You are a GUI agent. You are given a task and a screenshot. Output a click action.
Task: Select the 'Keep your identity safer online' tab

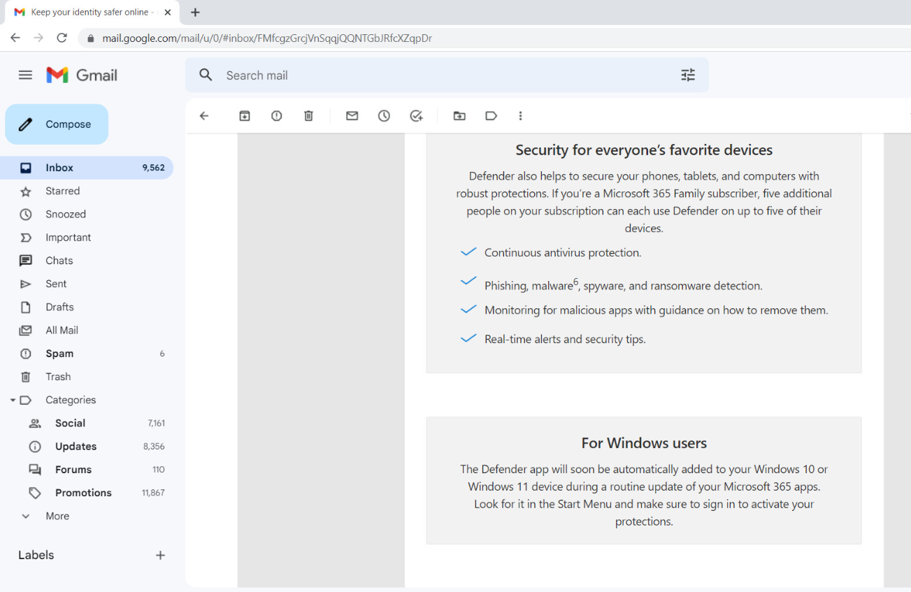(92, 13)
